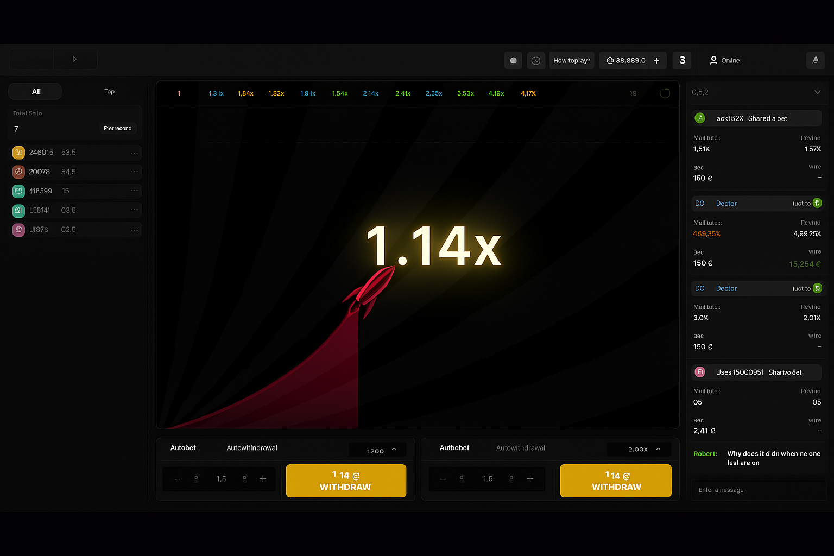Switch to the Top players tab
The image size is (834, 556).
click(109, 92)
